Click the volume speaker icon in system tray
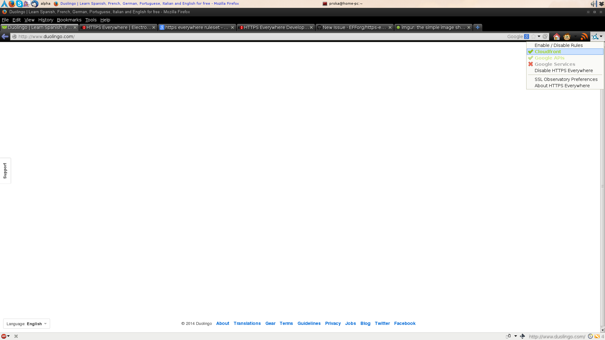Viewport: 605px width, 340px height. pos(594,4)
